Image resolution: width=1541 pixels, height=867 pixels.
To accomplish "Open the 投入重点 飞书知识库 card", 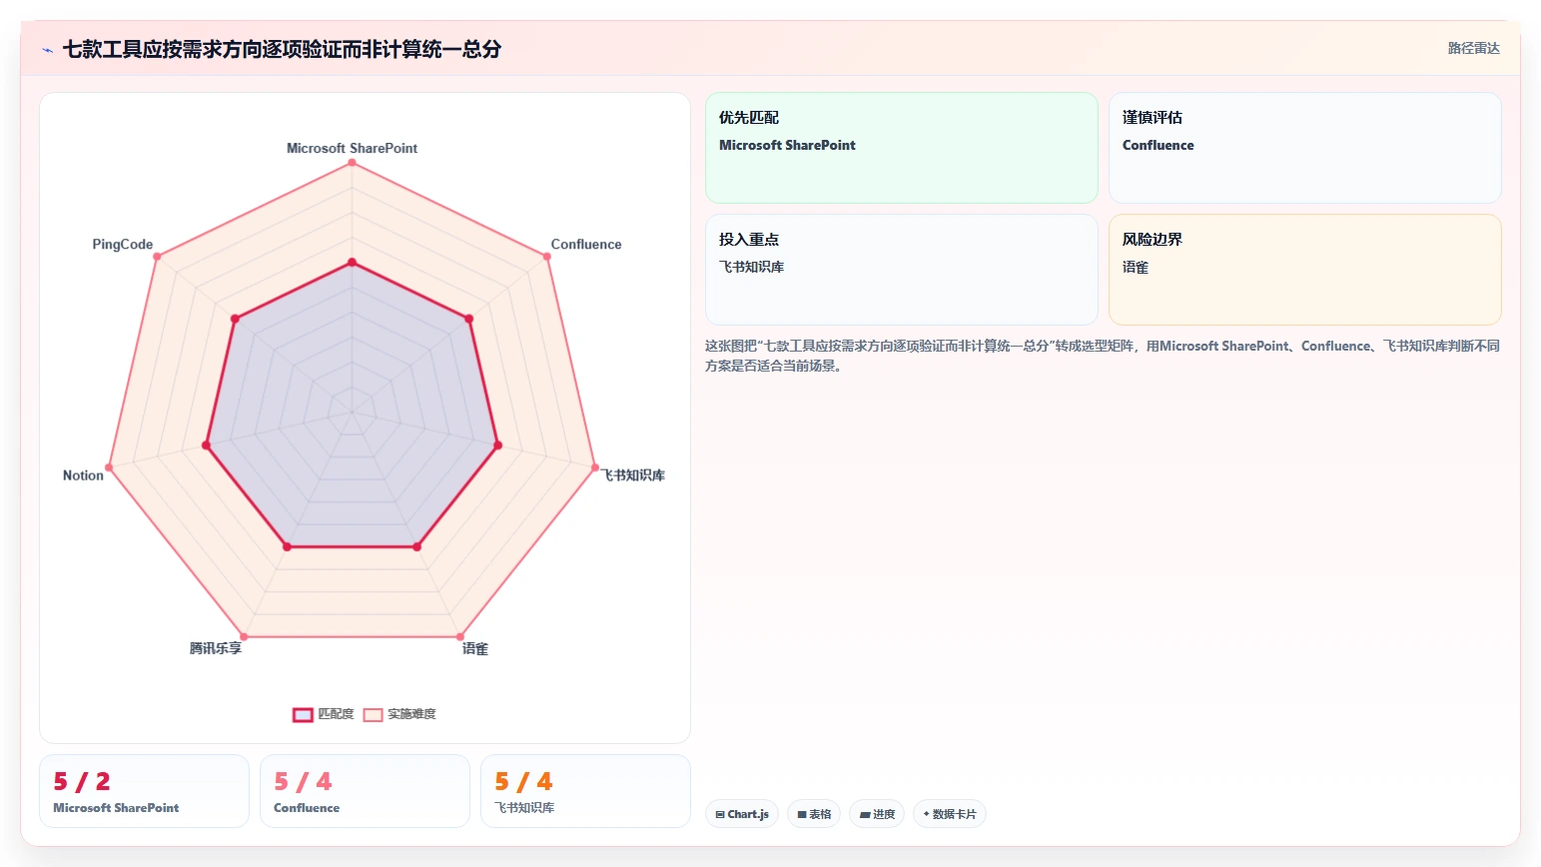I will [x=902, y=270].
